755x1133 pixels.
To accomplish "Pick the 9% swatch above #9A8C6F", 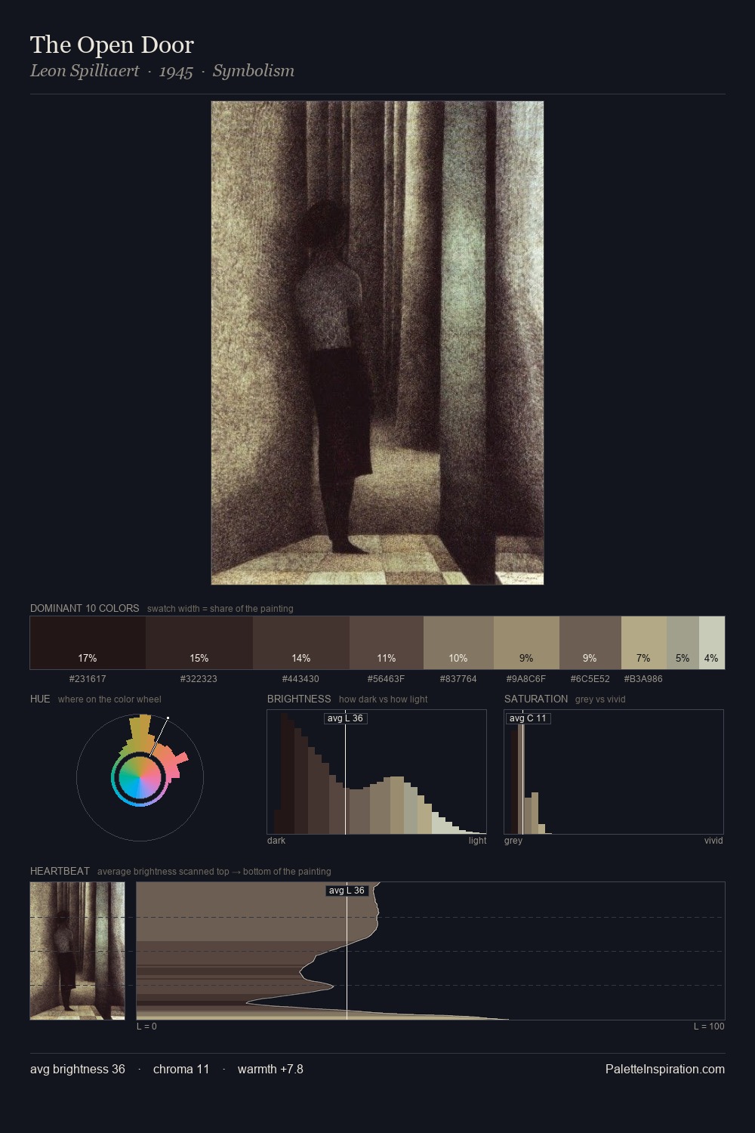I will 526,643.
